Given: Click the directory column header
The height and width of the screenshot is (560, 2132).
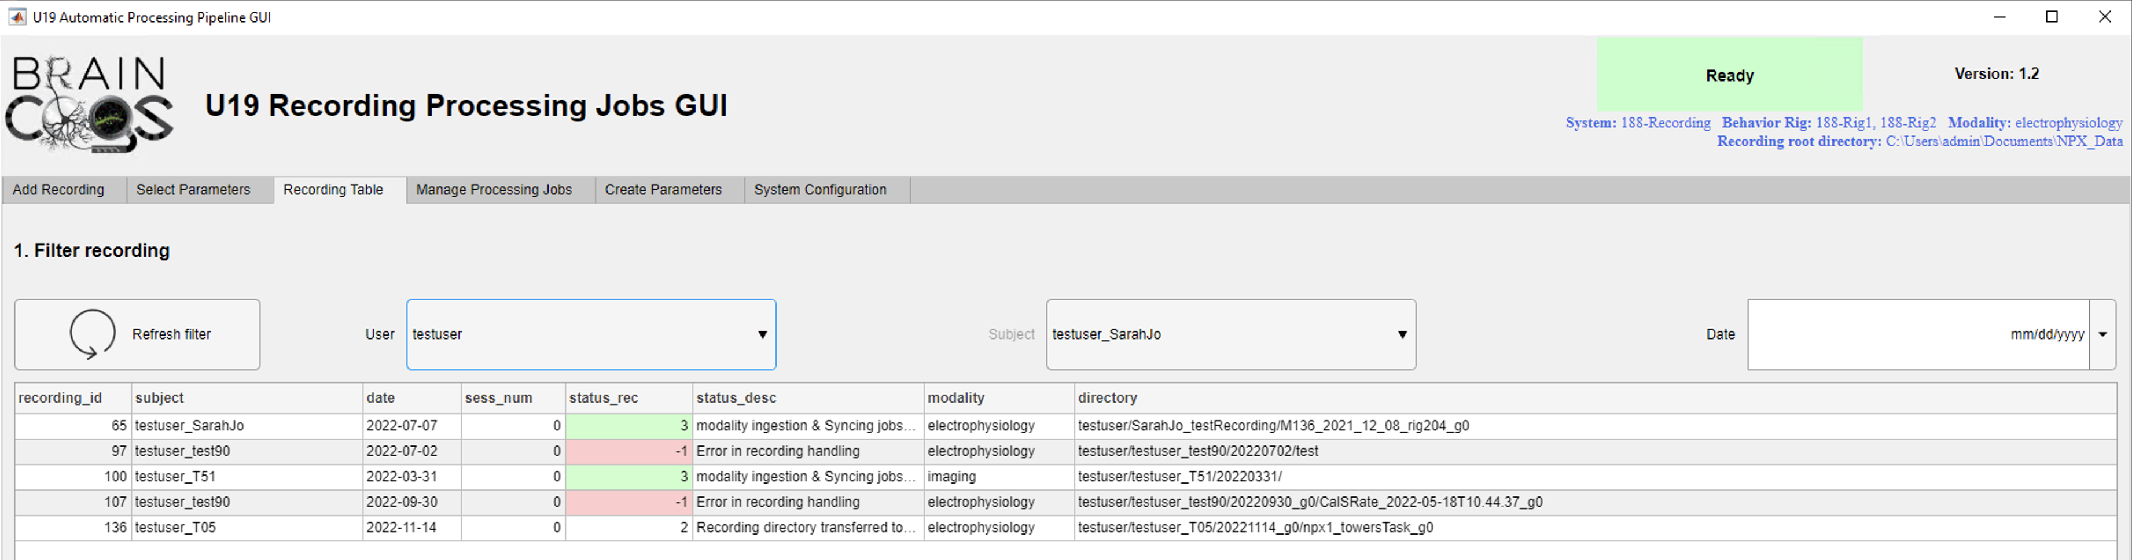Looking at the screenshot, I should click(x=1595, y=398).
